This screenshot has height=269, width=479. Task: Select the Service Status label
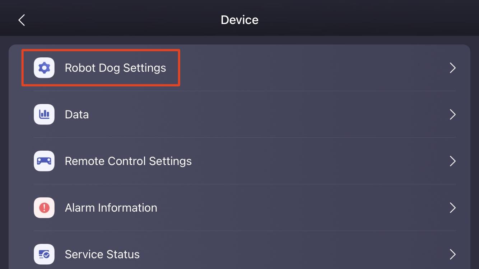[x=102, y=254]
